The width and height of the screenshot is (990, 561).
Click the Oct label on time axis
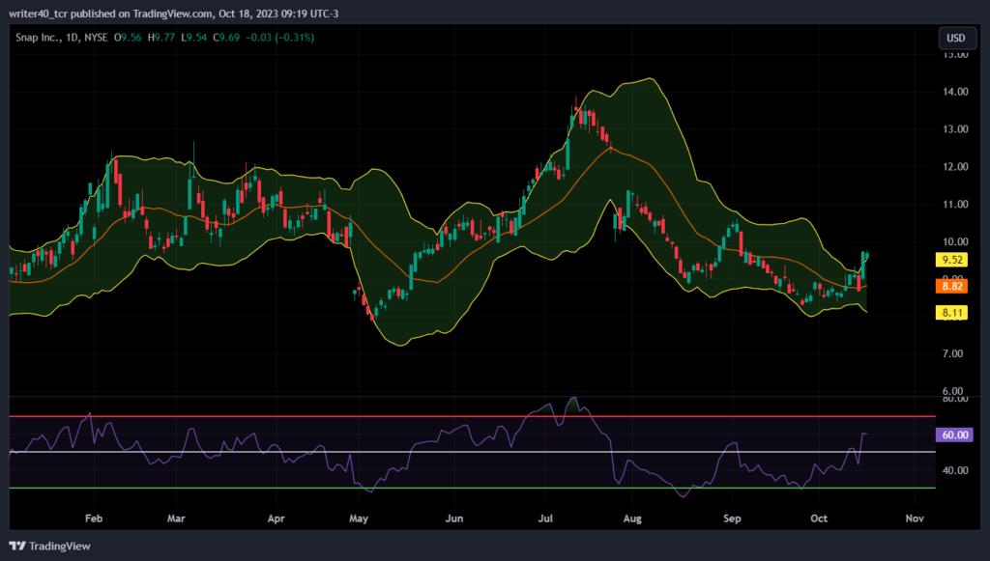[819, 519]
